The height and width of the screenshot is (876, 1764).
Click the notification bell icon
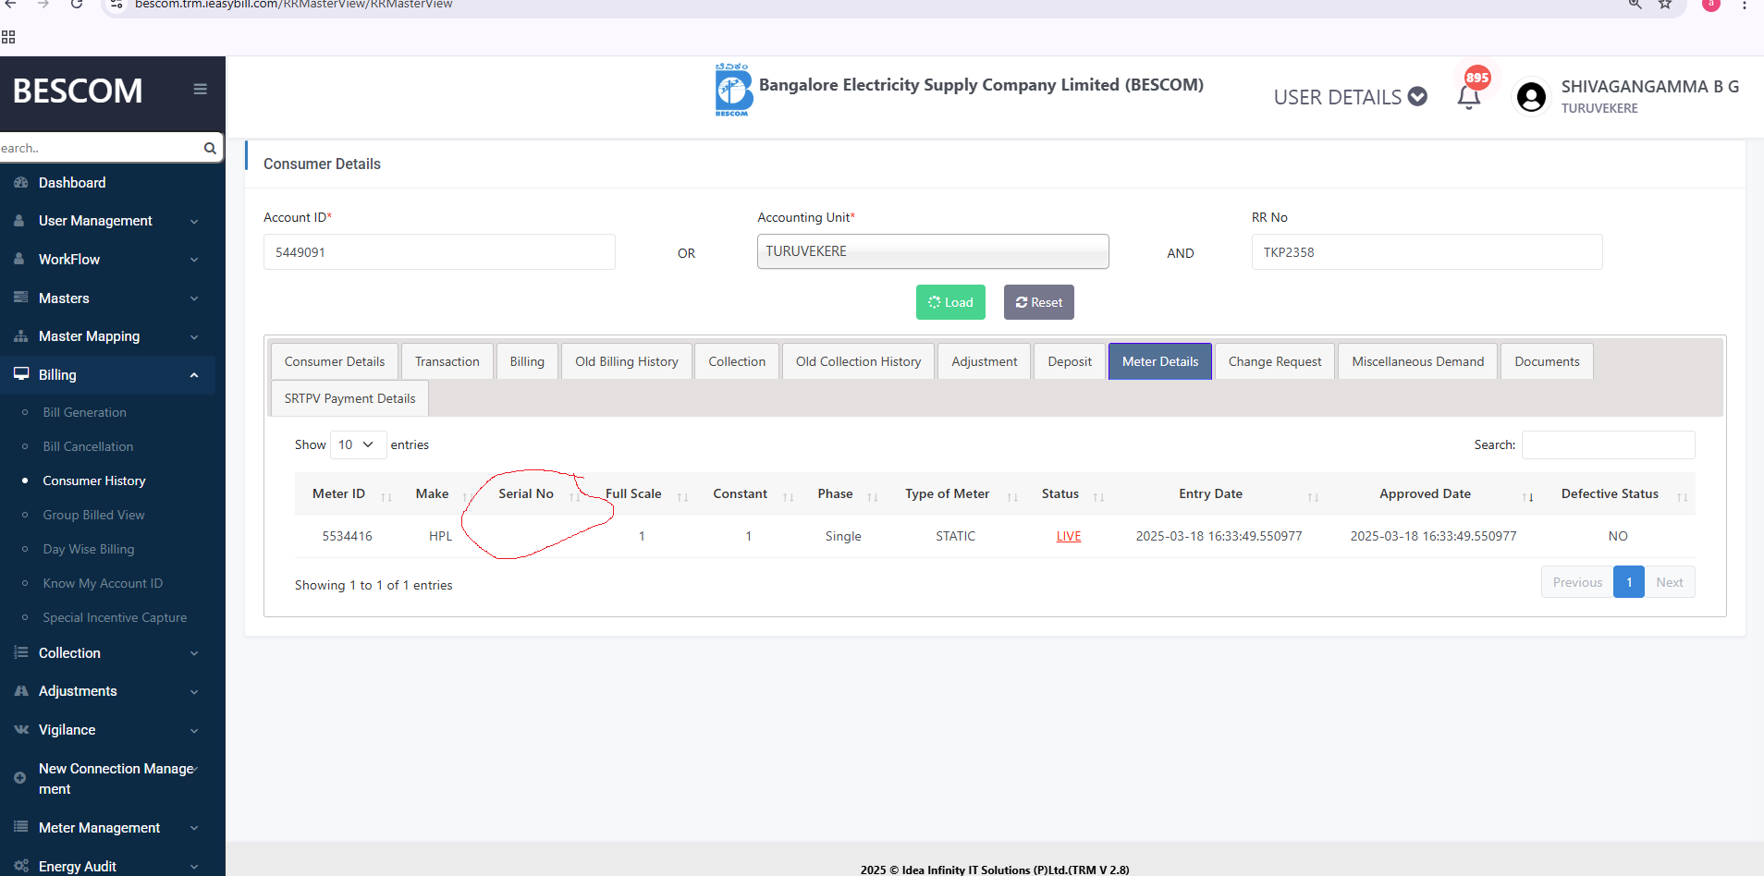coord(1468,97)
